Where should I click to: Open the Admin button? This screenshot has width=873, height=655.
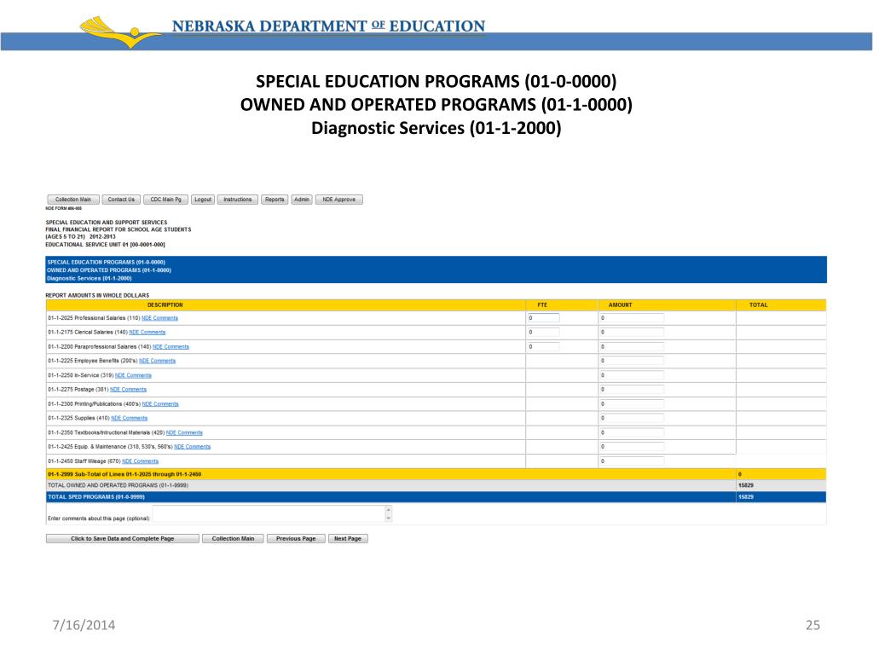302,200
